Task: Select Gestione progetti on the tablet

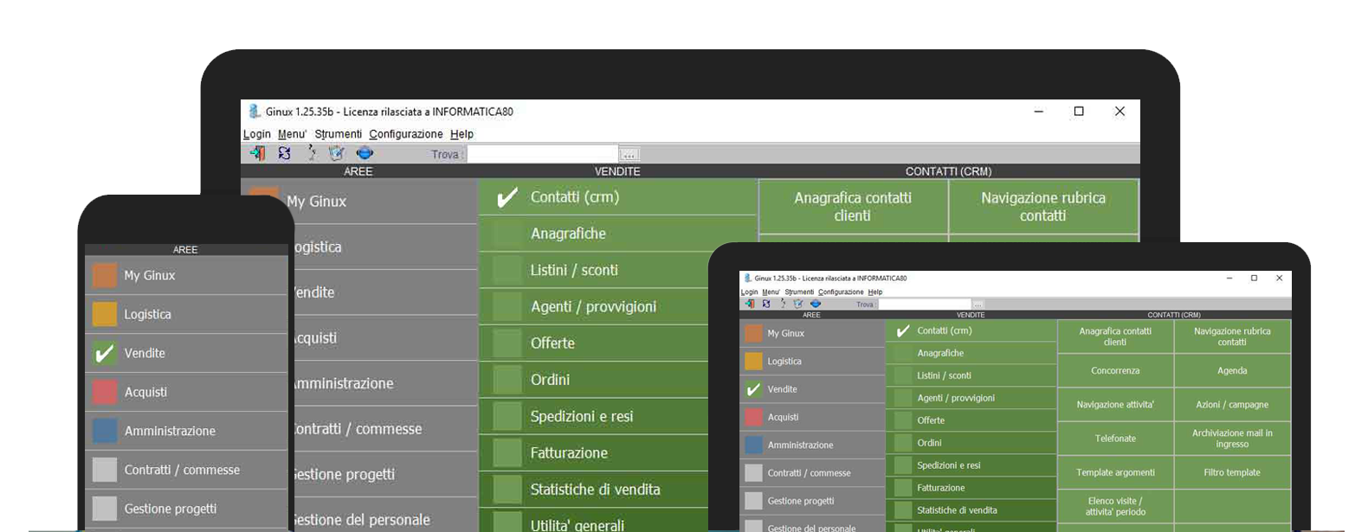Action: pyautogui.click(x=812, y=501)
